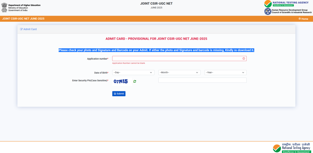
Task: Open the Year dropdown for Date of Birth
Action: [x=226, y=72]
